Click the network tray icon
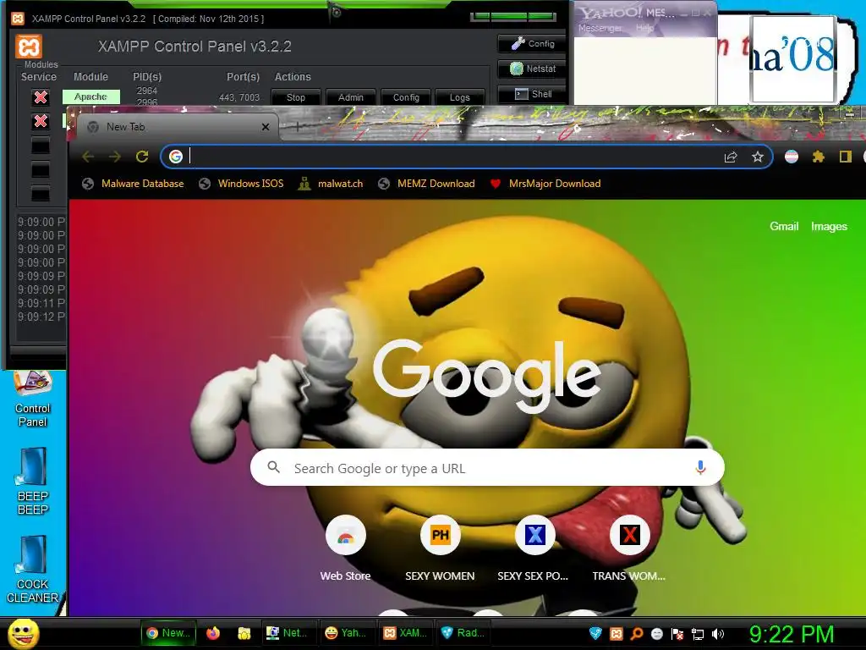Screen dimensions: 866x650 point(698,633)
